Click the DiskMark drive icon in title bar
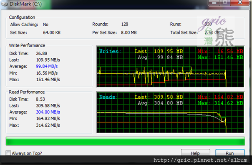Image resolution: width=252 pixels, height=165 pixels. coord(5,4)
